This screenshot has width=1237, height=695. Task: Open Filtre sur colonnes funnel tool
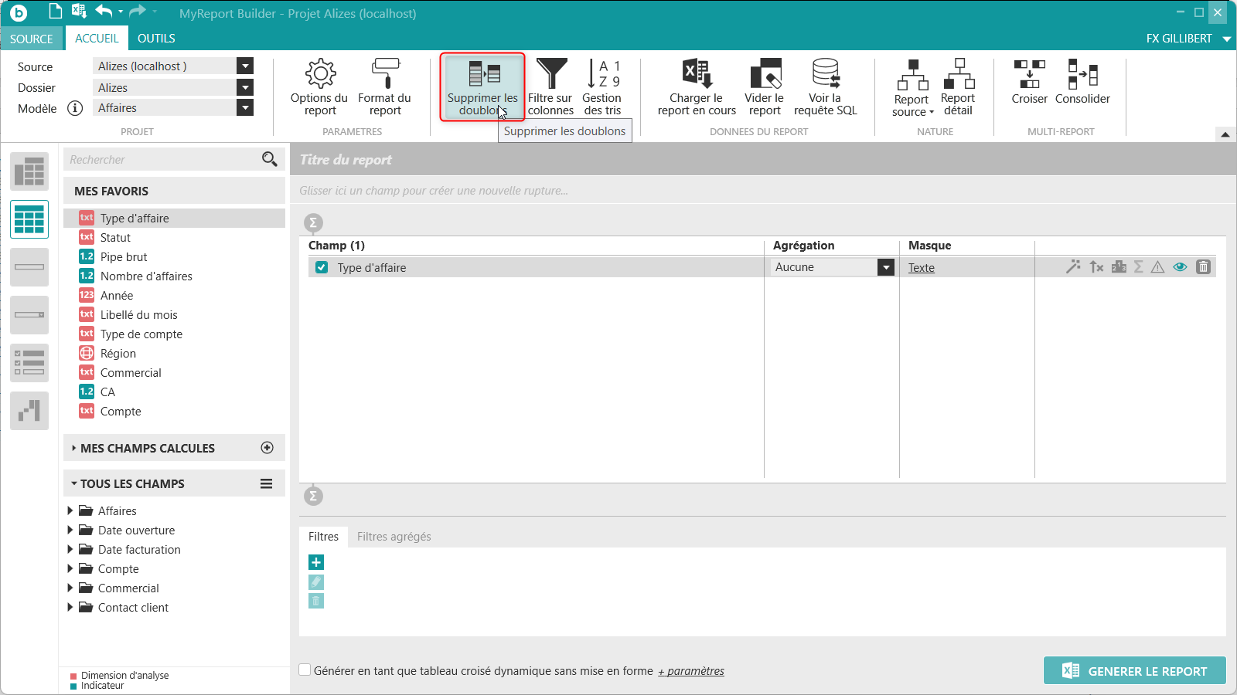coord(550,87)
